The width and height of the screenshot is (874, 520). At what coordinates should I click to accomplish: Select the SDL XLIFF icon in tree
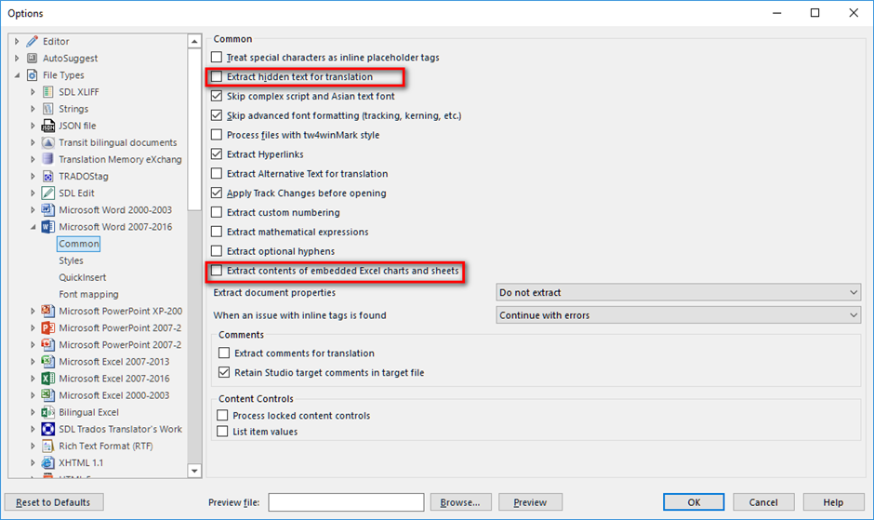click(48, 92)
